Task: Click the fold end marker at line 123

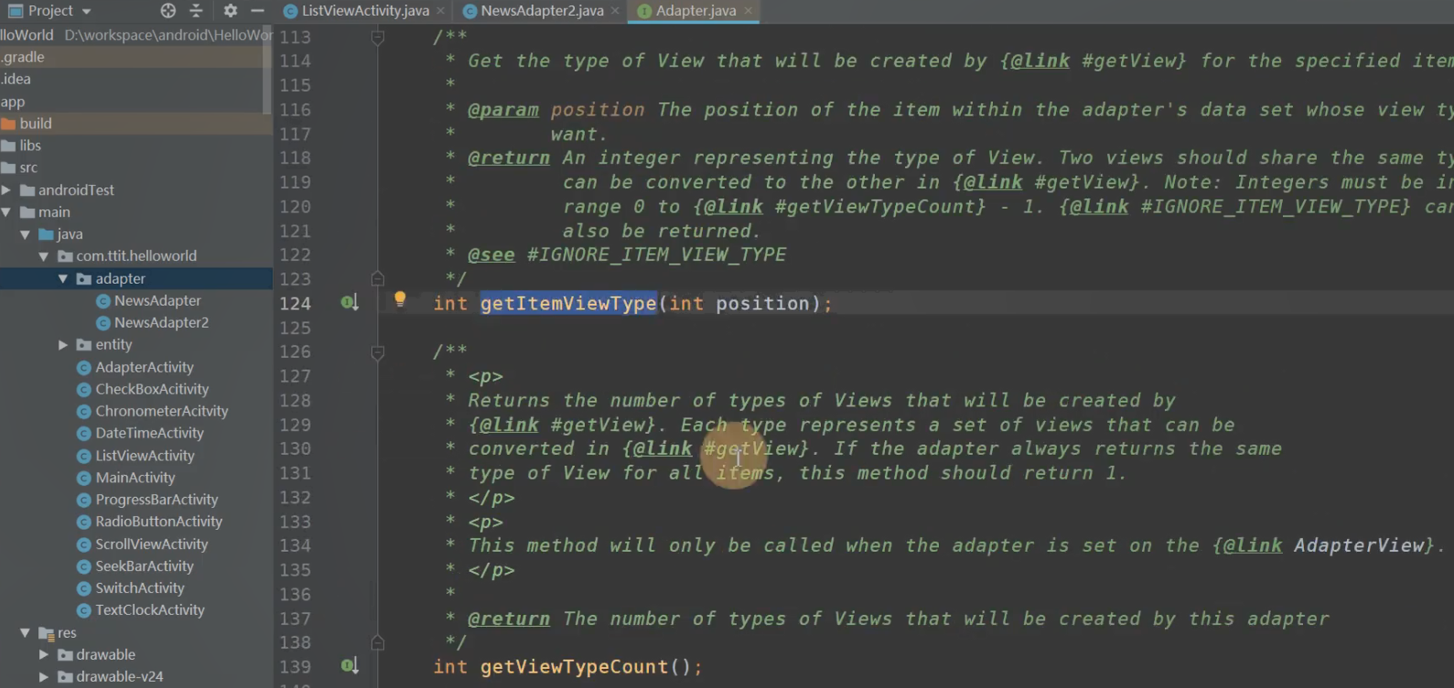Action: tap(377, 278)
